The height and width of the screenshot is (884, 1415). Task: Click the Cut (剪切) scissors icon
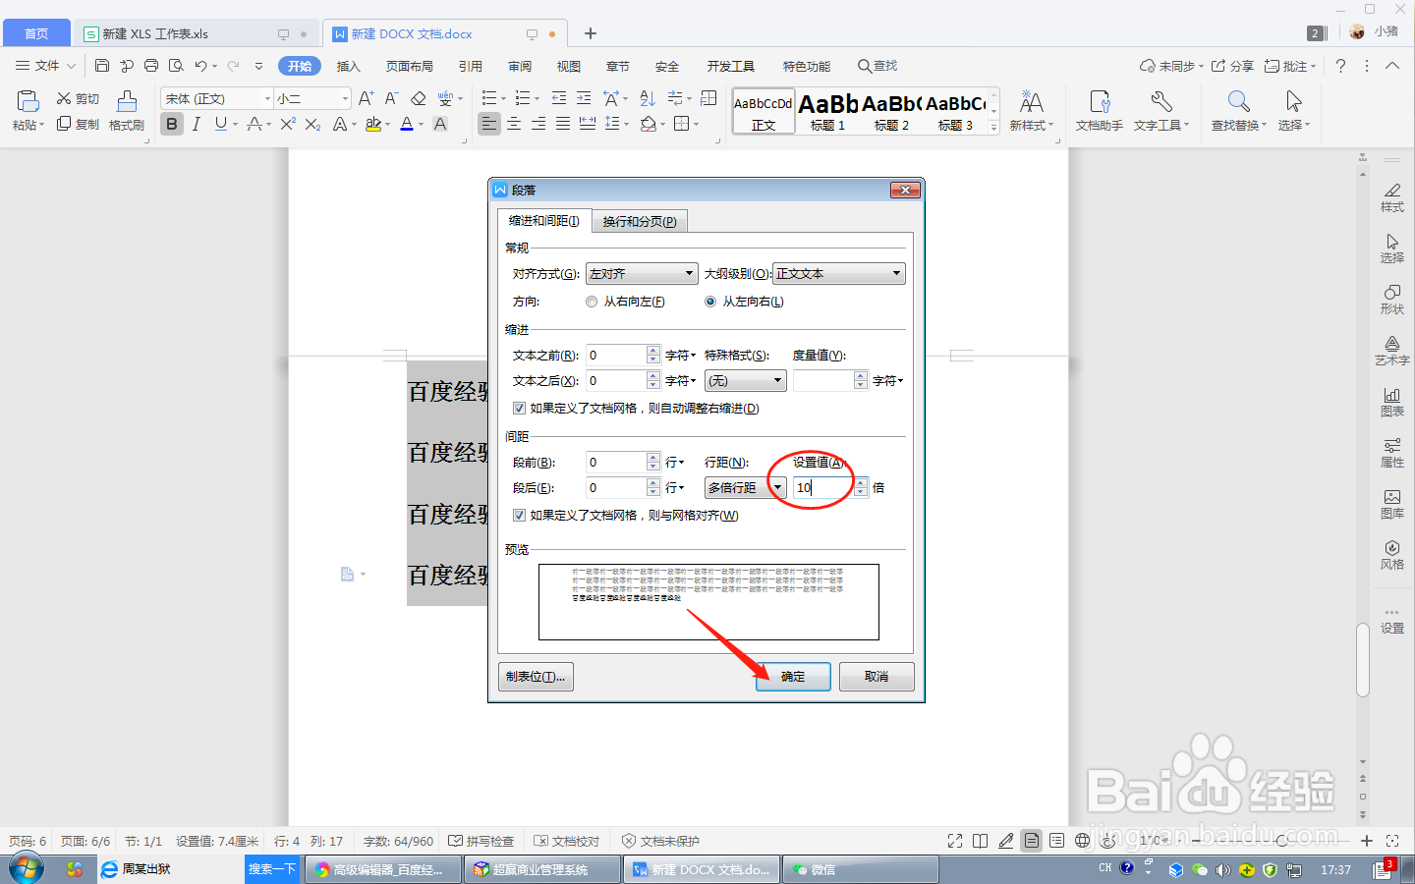(64, 98)
